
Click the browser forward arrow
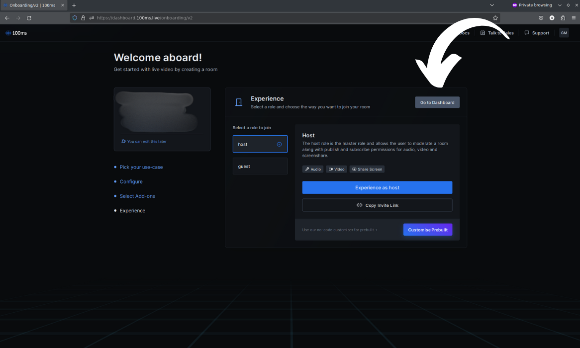tap(18, 18)
